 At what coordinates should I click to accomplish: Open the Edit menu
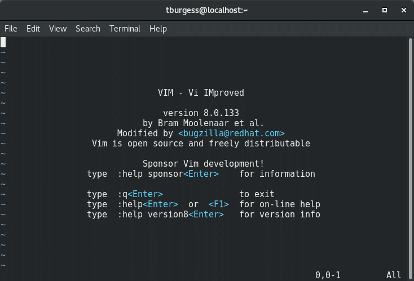(33, 29)
